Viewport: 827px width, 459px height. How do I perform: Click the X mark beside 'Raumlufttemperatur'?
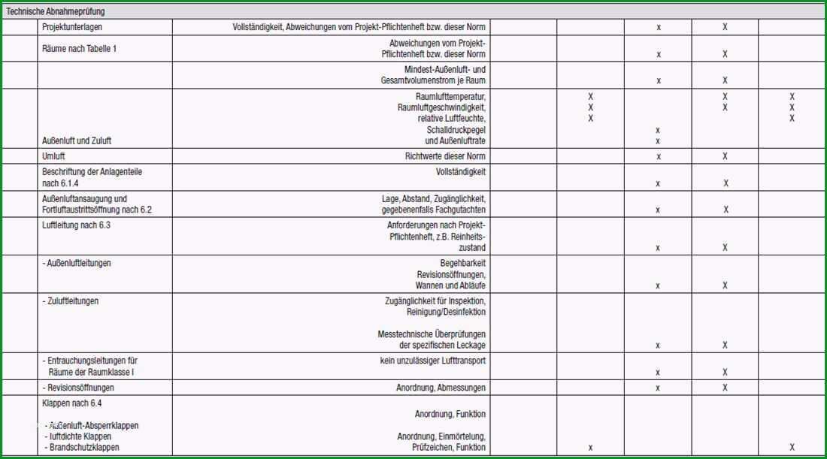coord(590,96)
